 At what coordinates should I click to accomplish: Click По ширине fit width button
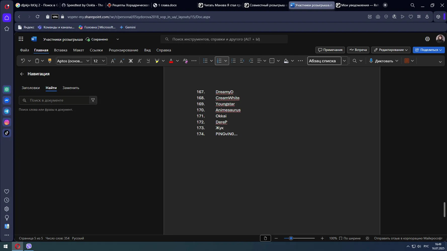(x=350, y=238)
